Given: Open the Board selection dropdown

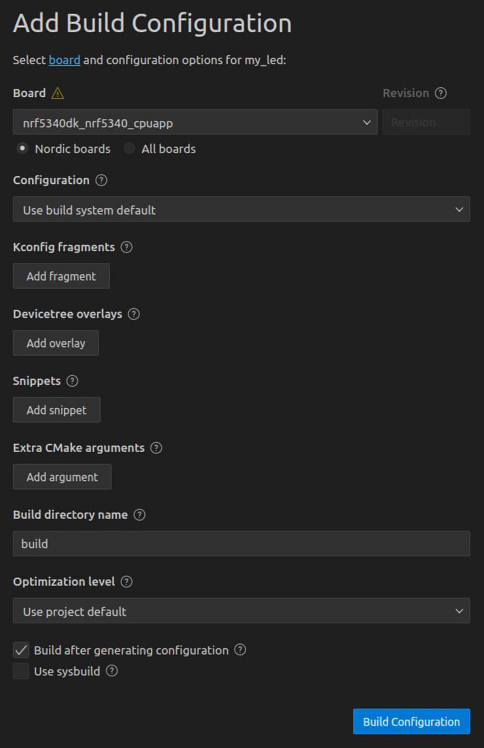Looking at the screenshot, I should [x=195, y=122].
